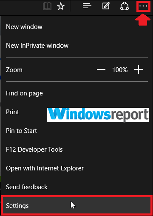153x216 pixels.
Task: Add page to favorites with star icon
Action: coord(61,6)
